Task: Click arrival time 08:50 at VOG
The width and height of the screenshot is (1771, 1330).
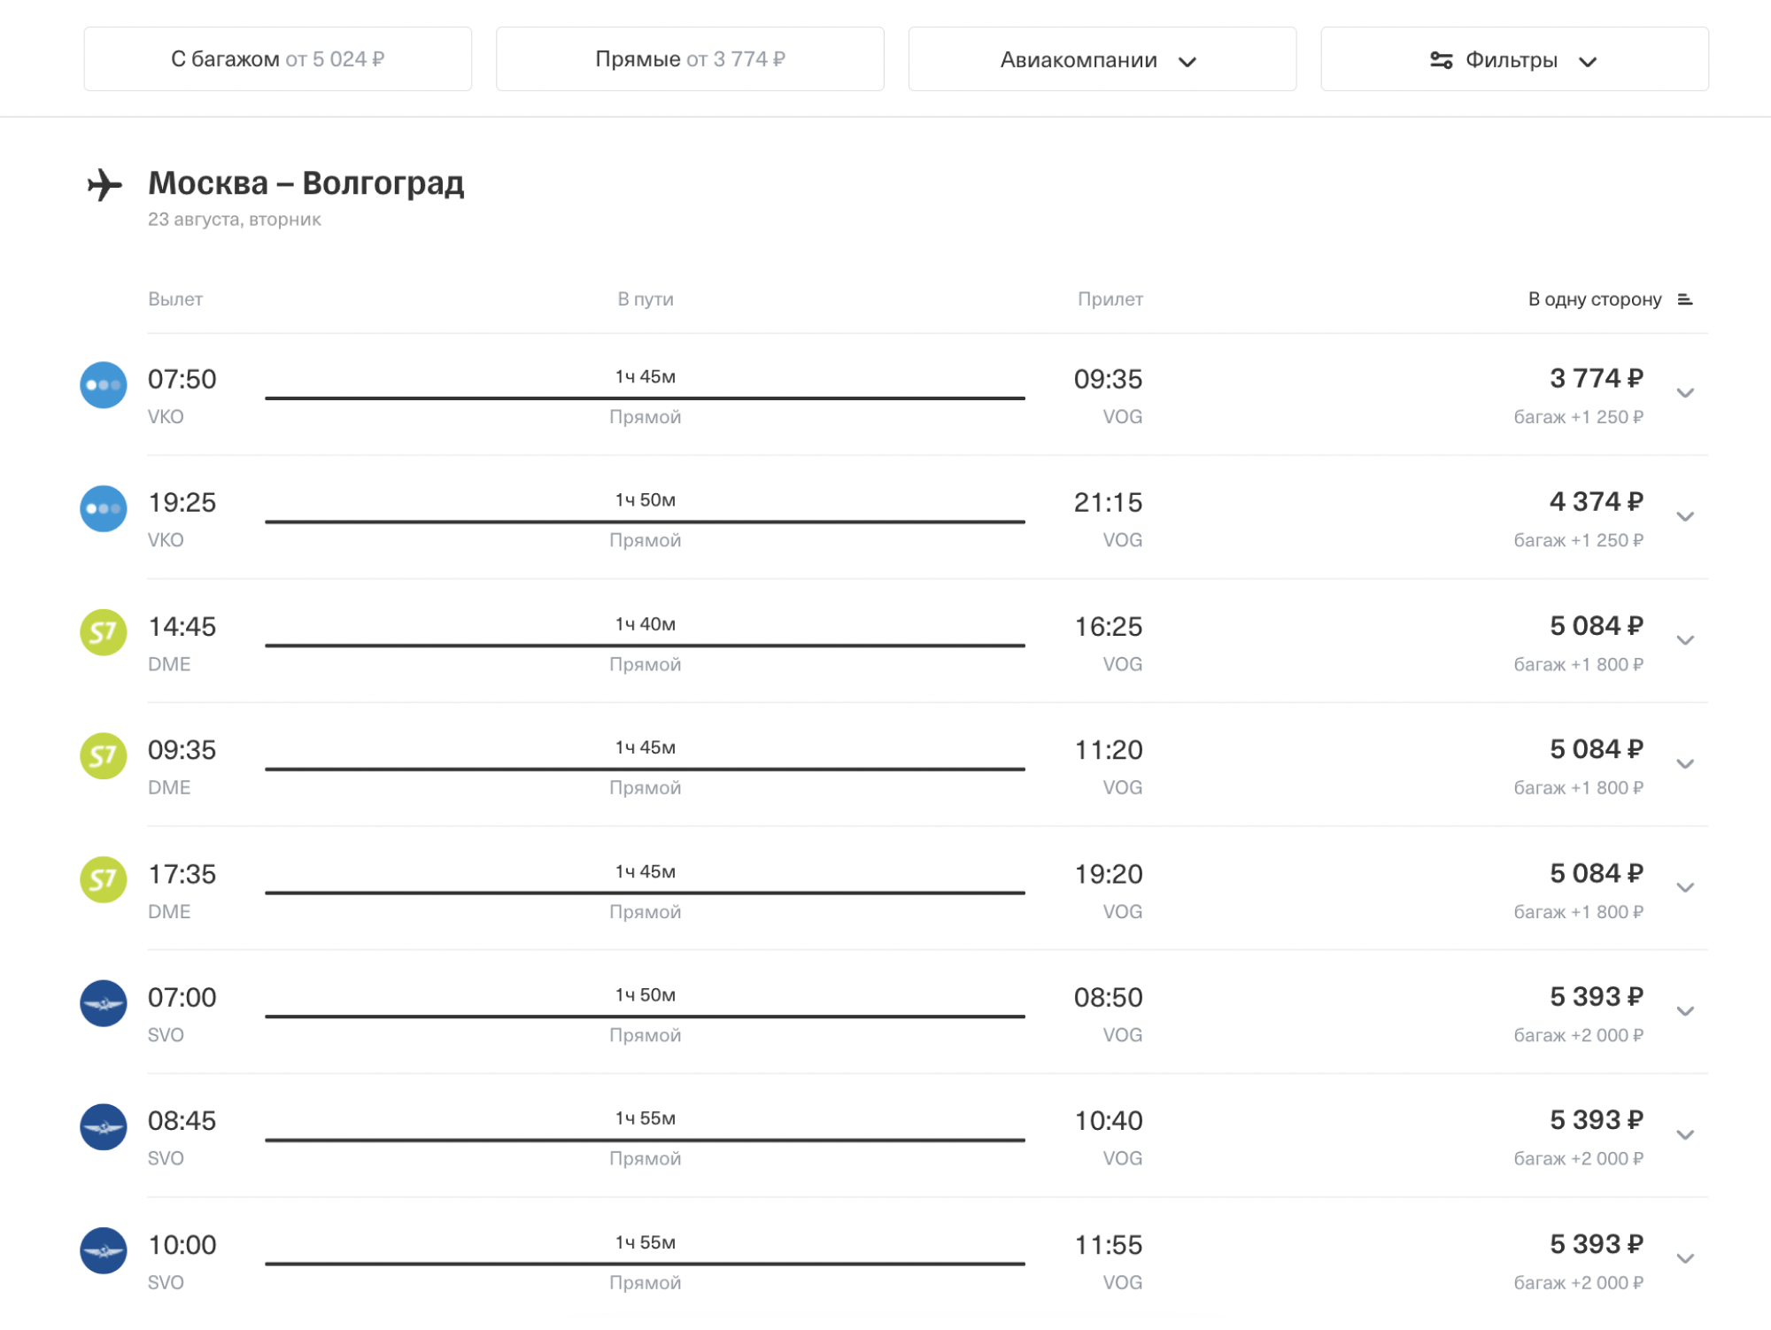Action: [1108, 997]
